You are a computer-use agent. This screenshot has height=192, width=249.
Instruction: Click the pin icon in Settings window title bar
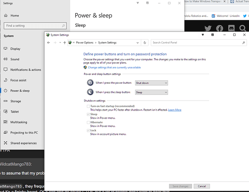(138, 3)
